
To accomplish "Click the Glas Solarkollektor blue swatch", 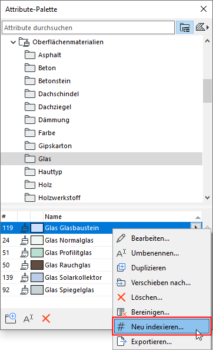I will (x=36, y=277).
